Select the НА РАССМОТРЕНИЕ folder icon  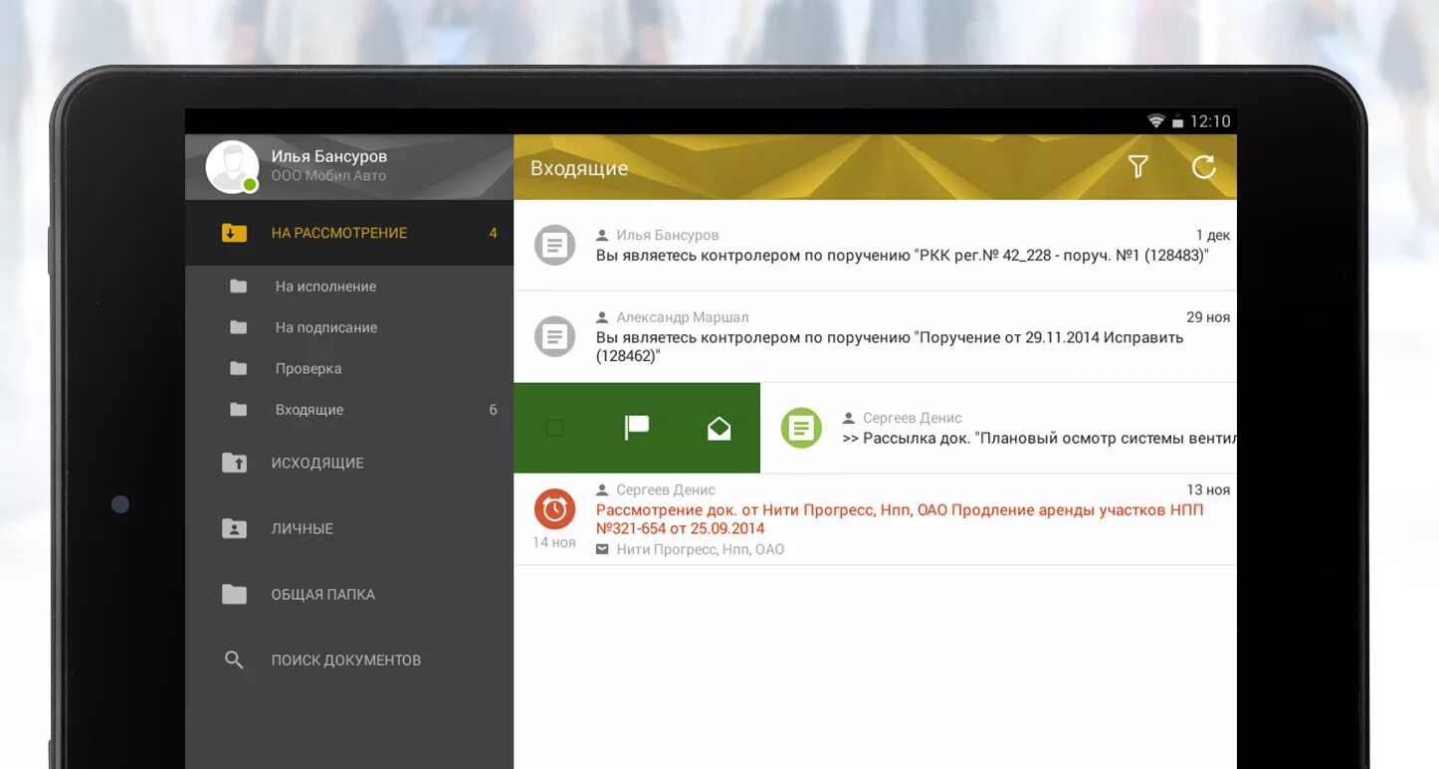tap(234, 233)
